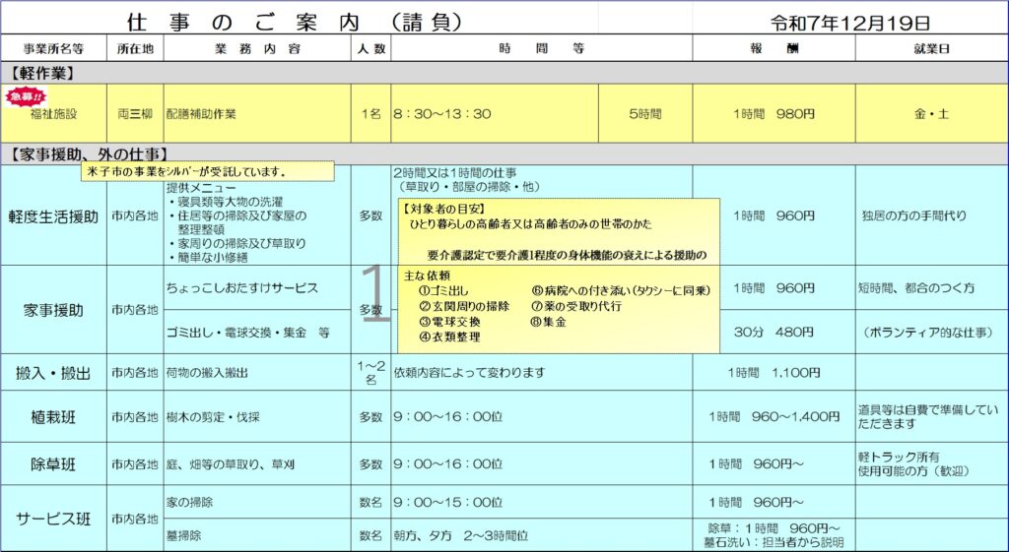Select the 事業所名等 column header
This screenshot has width=1009, height=552.
pos(52,48)
